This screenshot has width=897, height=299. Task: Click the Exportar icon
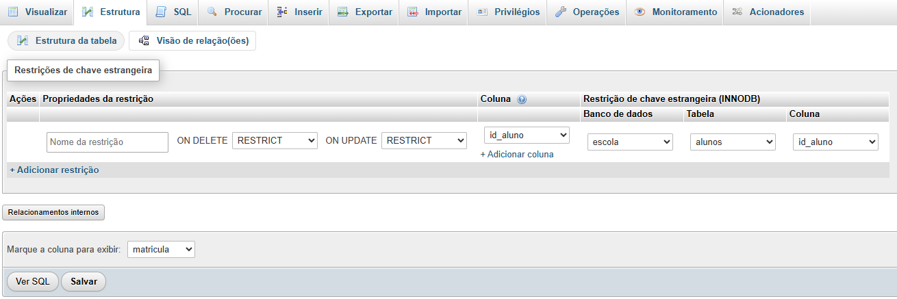click(x=342, y=12)
